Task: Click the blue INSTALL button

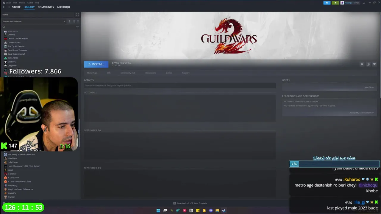Action: pos(96,64)
